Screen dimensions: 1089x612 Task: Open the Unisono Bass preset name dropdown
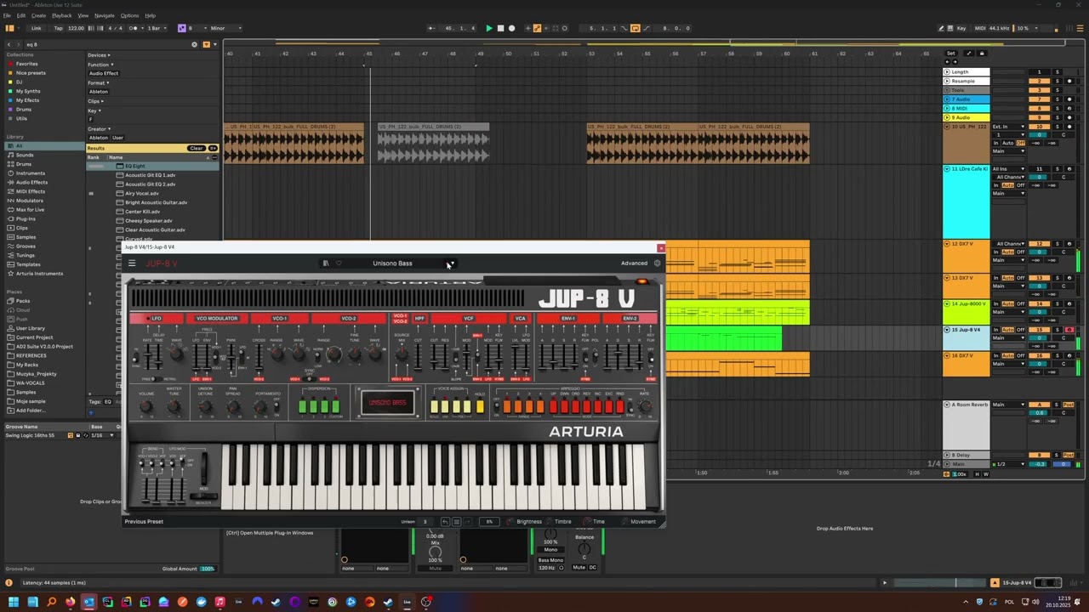click(x=392, y=263)
